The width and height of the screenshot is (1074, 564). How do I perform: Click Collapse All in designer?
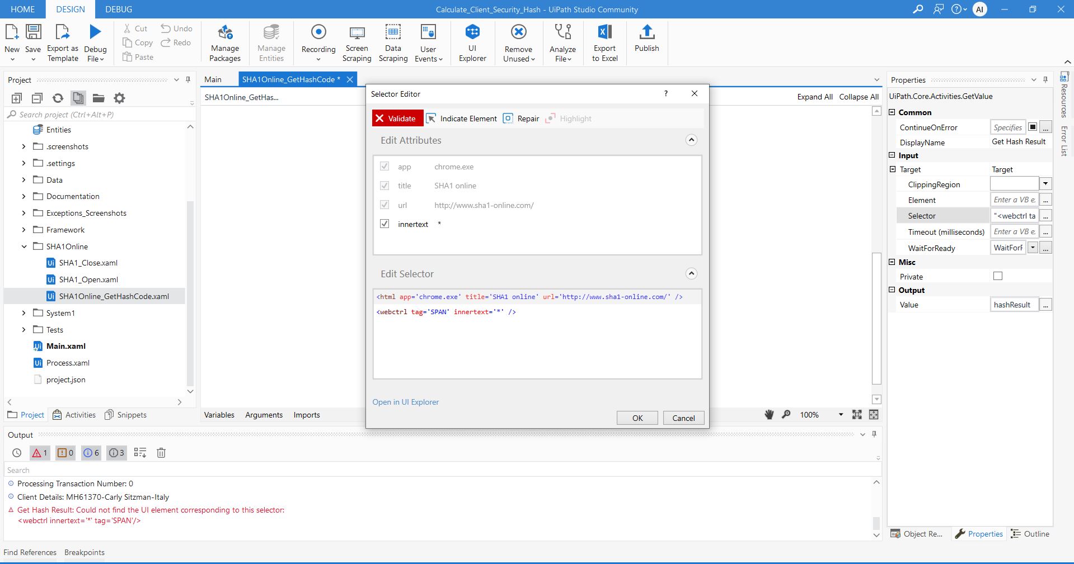(x=859, y=97)
